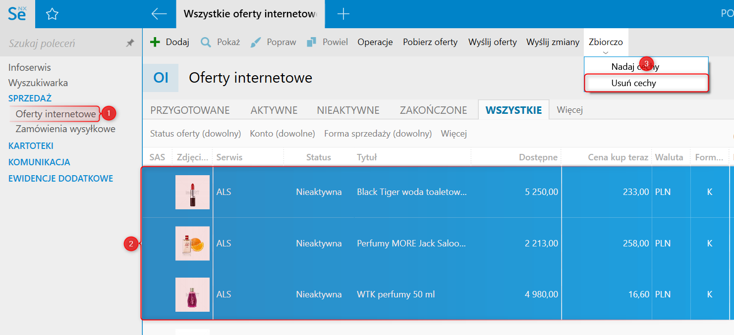The width and height of the screenshot is (734, 335).
Task: Click the pin icon in command search
Action: click(130, 44)
